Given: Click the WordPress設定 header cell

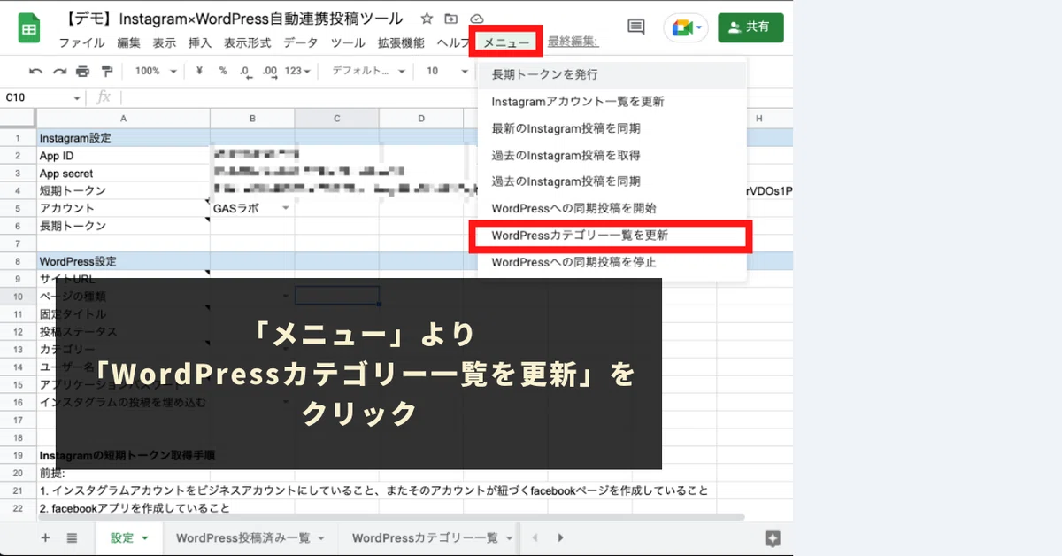Looking at the screenshot, I should click(123, 261).
